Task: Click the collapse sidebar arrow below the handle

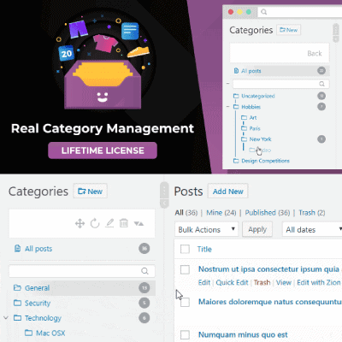Action: (164, 203)
